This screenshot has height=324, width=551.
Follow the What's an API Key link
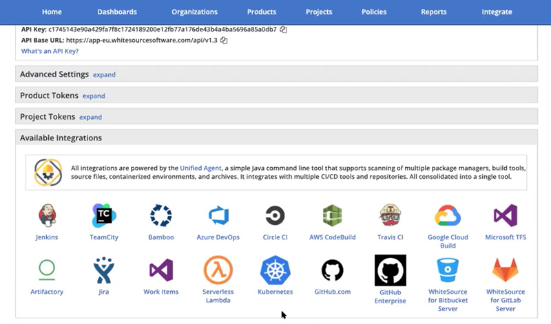click(x=50, y=52)
